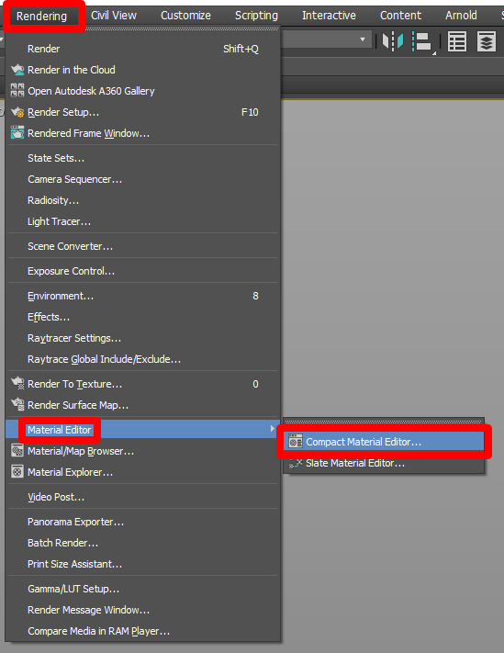Open Batch Render dialog
Viewport: 504px width, 653px height.
(x=142, y=544)
